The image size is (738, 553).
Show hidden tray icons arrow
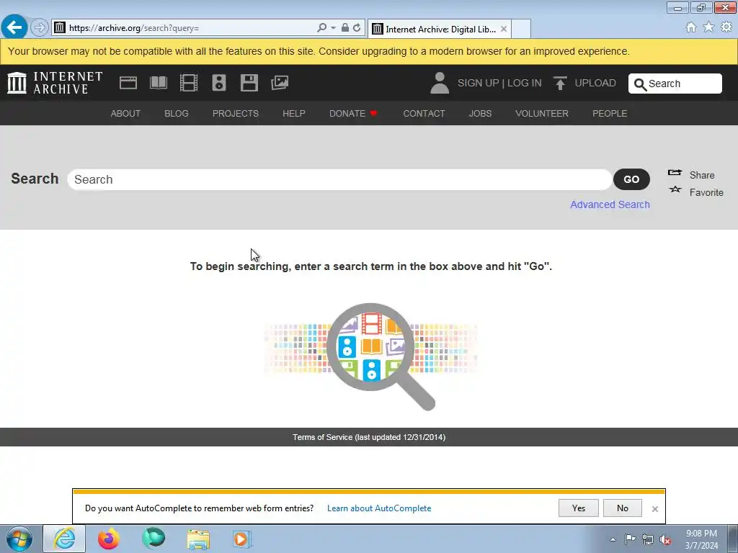coord(613,540)
